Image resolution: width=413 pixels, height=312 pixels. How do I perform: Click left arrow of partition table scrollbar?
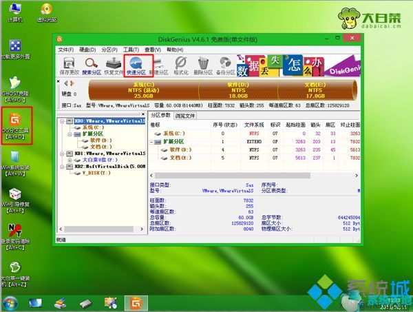pos(151,176)
